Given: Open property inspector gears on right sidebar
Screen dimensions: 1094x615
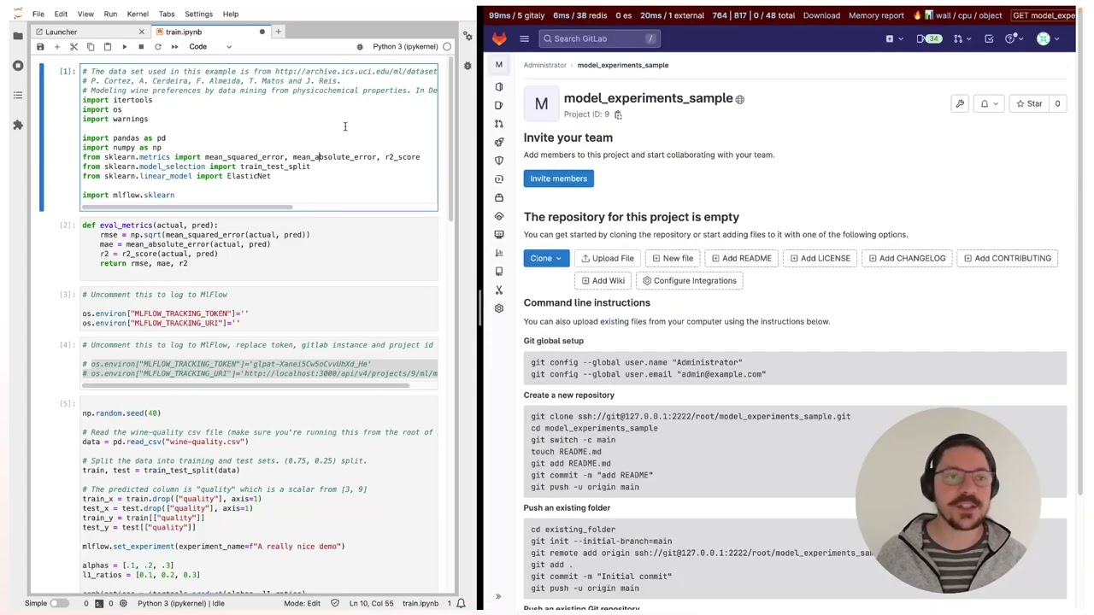Looking at the screenshot, I should click(468, 36).
